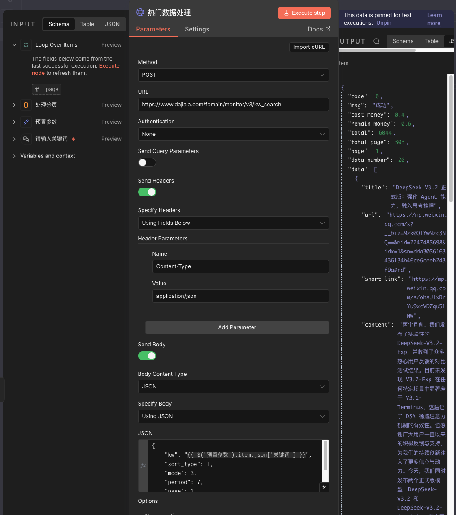Screen dimensions: 456x515
Task: Click the 预置参数 pencil edit icon
Action: point(26,122)
